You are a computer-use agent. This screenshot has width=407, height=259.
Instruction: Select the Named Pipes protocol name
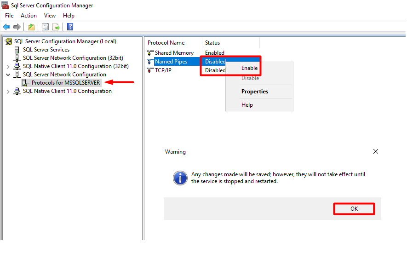tap(171, 62)
